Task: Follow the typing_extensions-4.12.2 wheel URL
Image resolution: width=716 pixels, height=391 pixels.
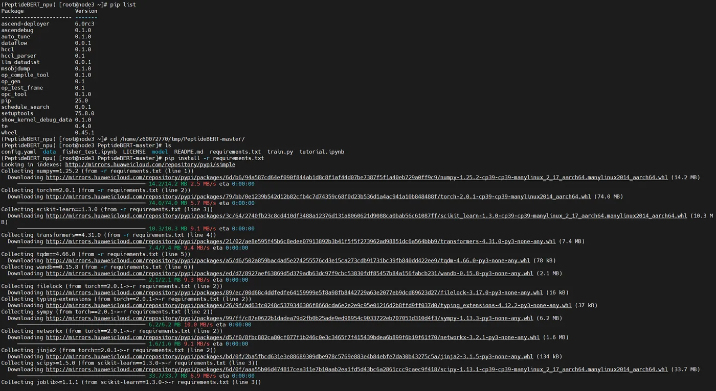Action: coord(309,305)
